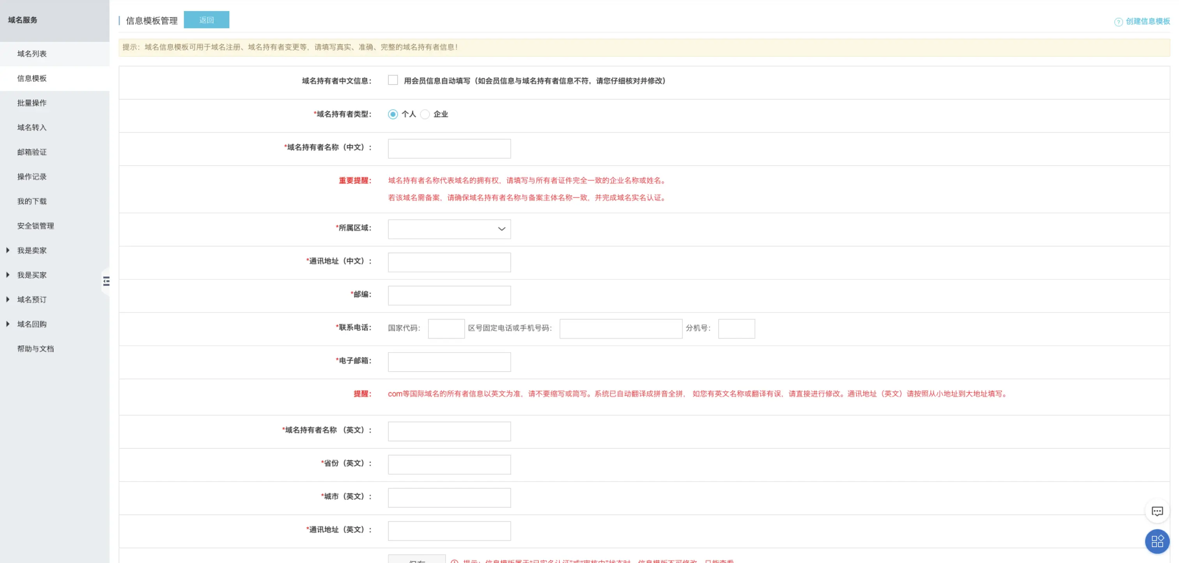The width and height of the screenshot is (1179, 563).
Task: Click the help question mark icon
Action: 1118,22
